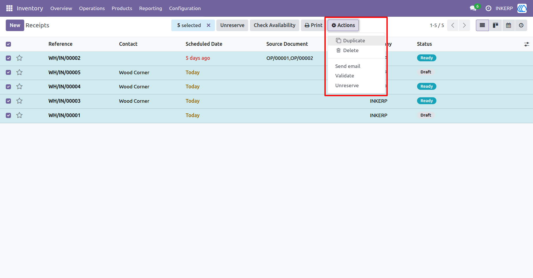Switch to activity view
Screen dimensions: 533x278
tap(521, 25)
